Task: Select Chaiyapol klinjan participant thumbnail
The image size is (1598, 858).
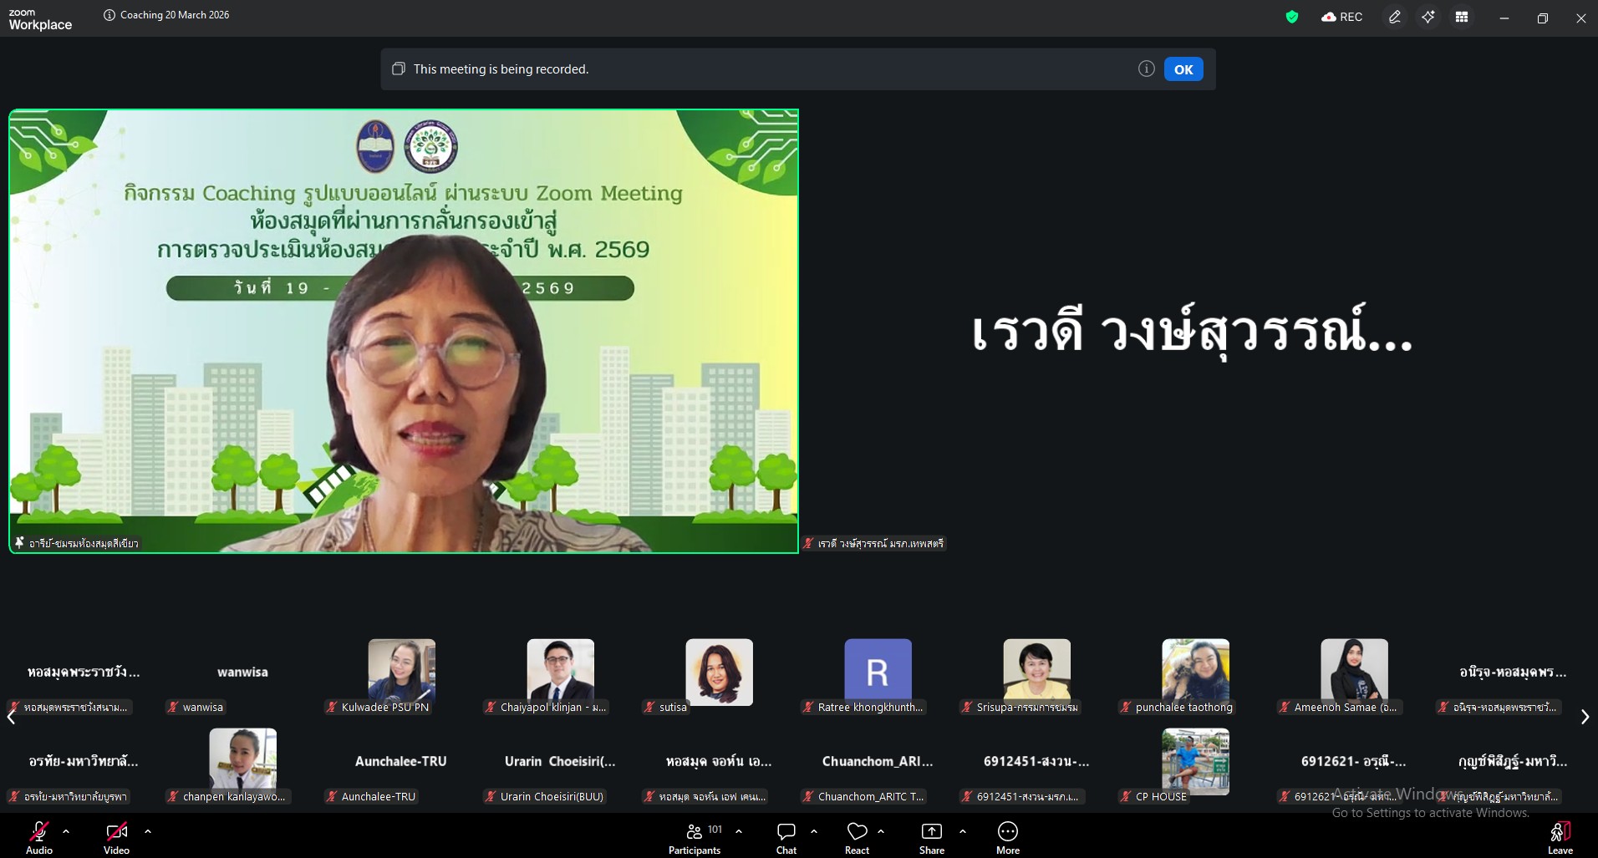Action: point(560,673)
